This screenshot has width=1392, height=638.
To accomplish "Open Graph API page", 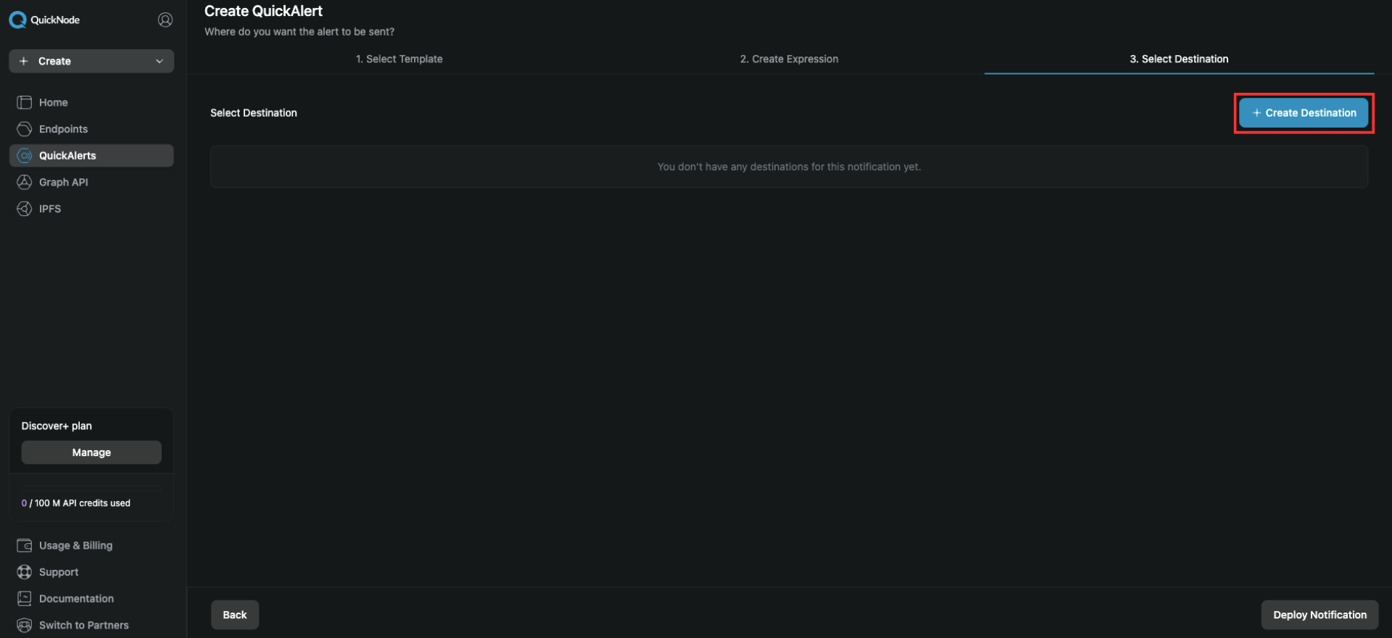I will click(x=91, y=182).
